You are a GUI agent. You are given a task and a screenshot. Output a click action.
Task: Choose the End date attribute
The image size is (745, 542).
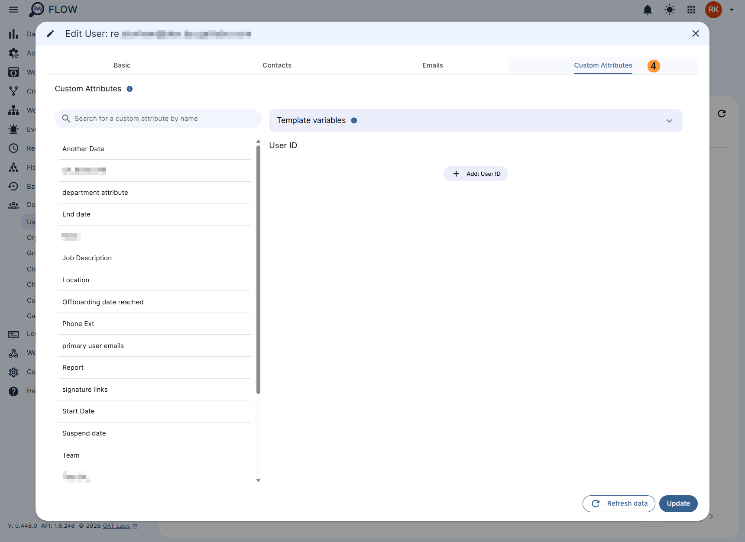click(x=155, y=214)
